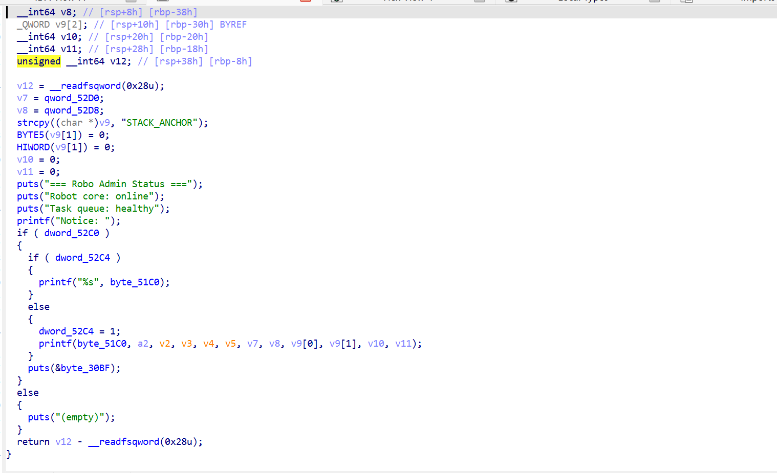Click the BYTE5 macro

[31, 135]
